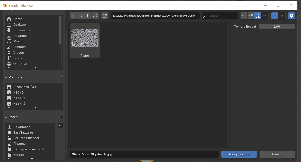Image resolution: width=301 pixels, height=162 pixels.
Task: Navigate to parent directory with up arrow
Action: (88, 16)
